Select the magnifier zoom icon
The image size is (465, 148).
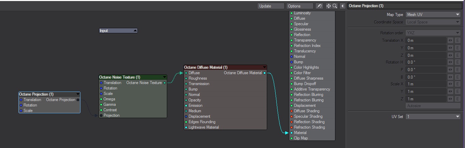click(335, 6)
